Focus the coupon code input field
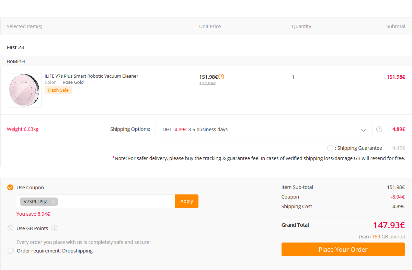 [96, 201]
